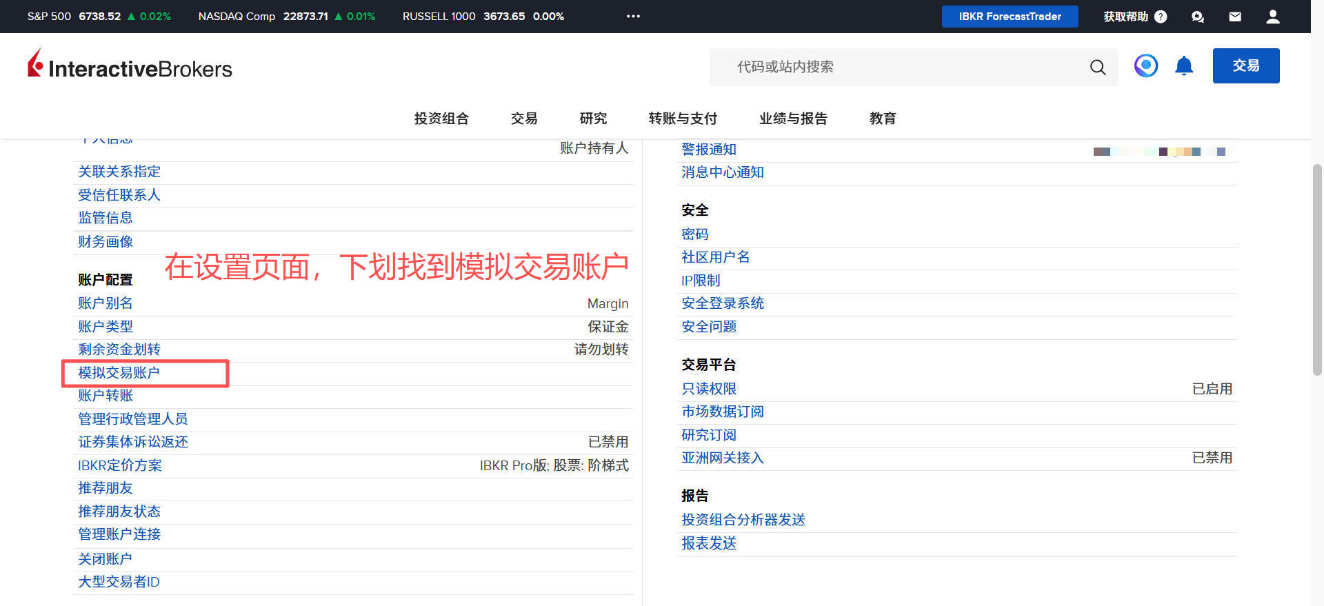The width and height of the screenshot is (1324, 606).
Task: Open the notifications bell icon
Action: point(1184,66)
